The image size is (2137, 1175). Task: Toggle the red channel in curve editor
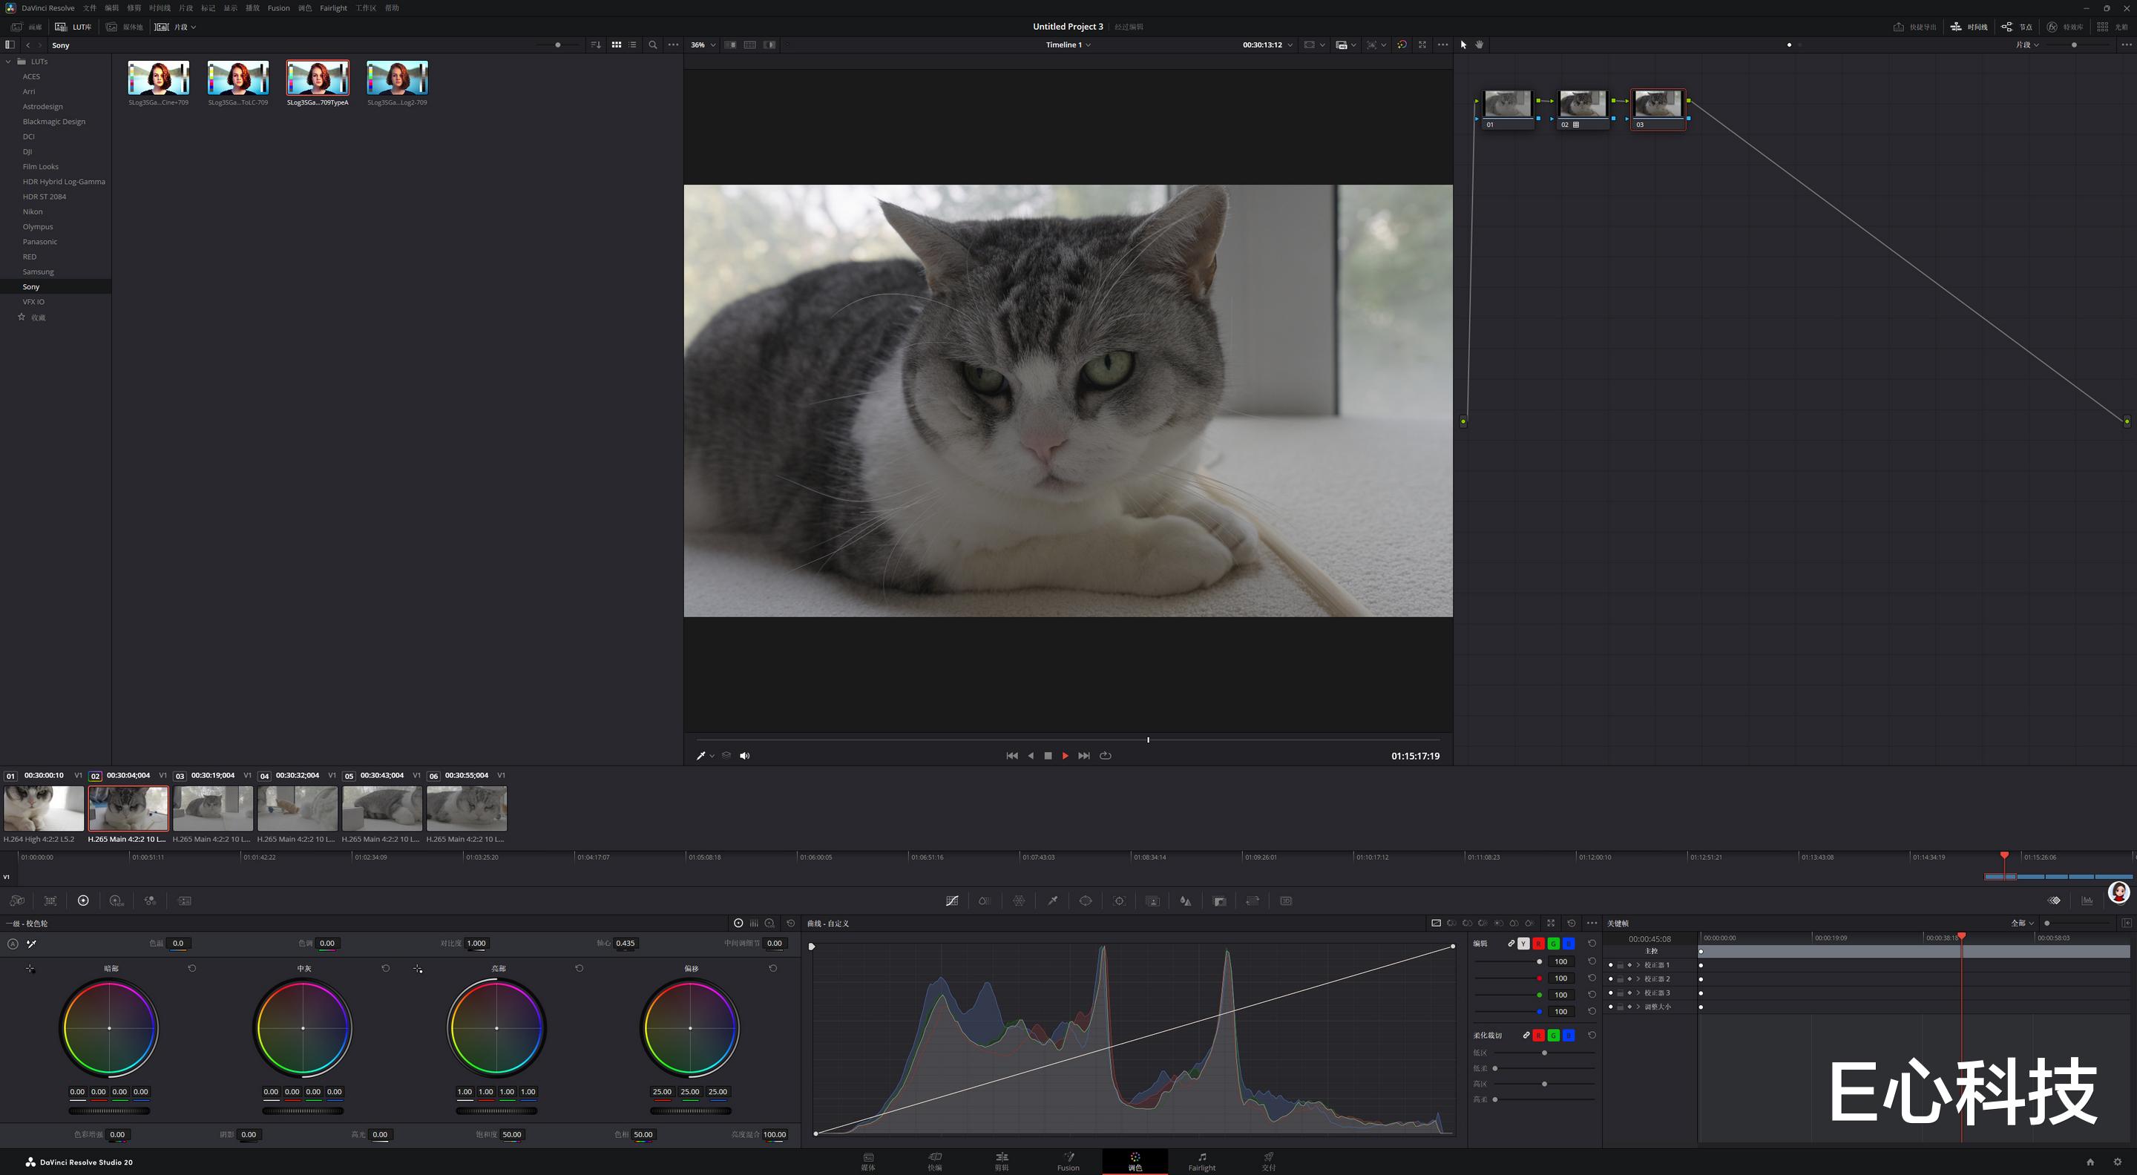1538,944
